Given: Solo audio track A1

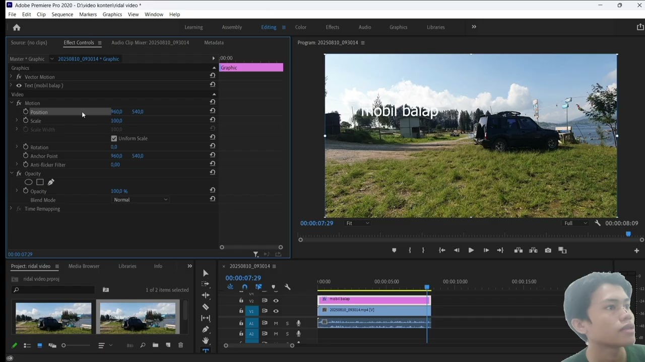Looking at the screenshot, I should (287, 323).
